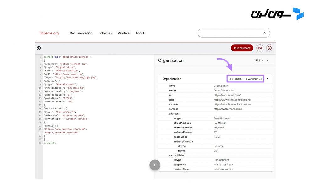Click the Organization card title
Screen dimensions: 314x188
172,79
